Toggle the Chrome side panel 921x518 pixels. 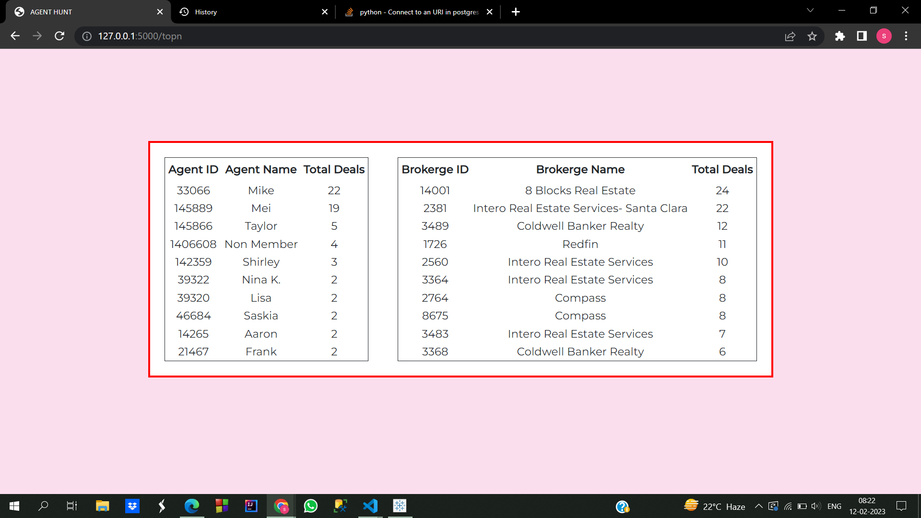coord(862,36)
